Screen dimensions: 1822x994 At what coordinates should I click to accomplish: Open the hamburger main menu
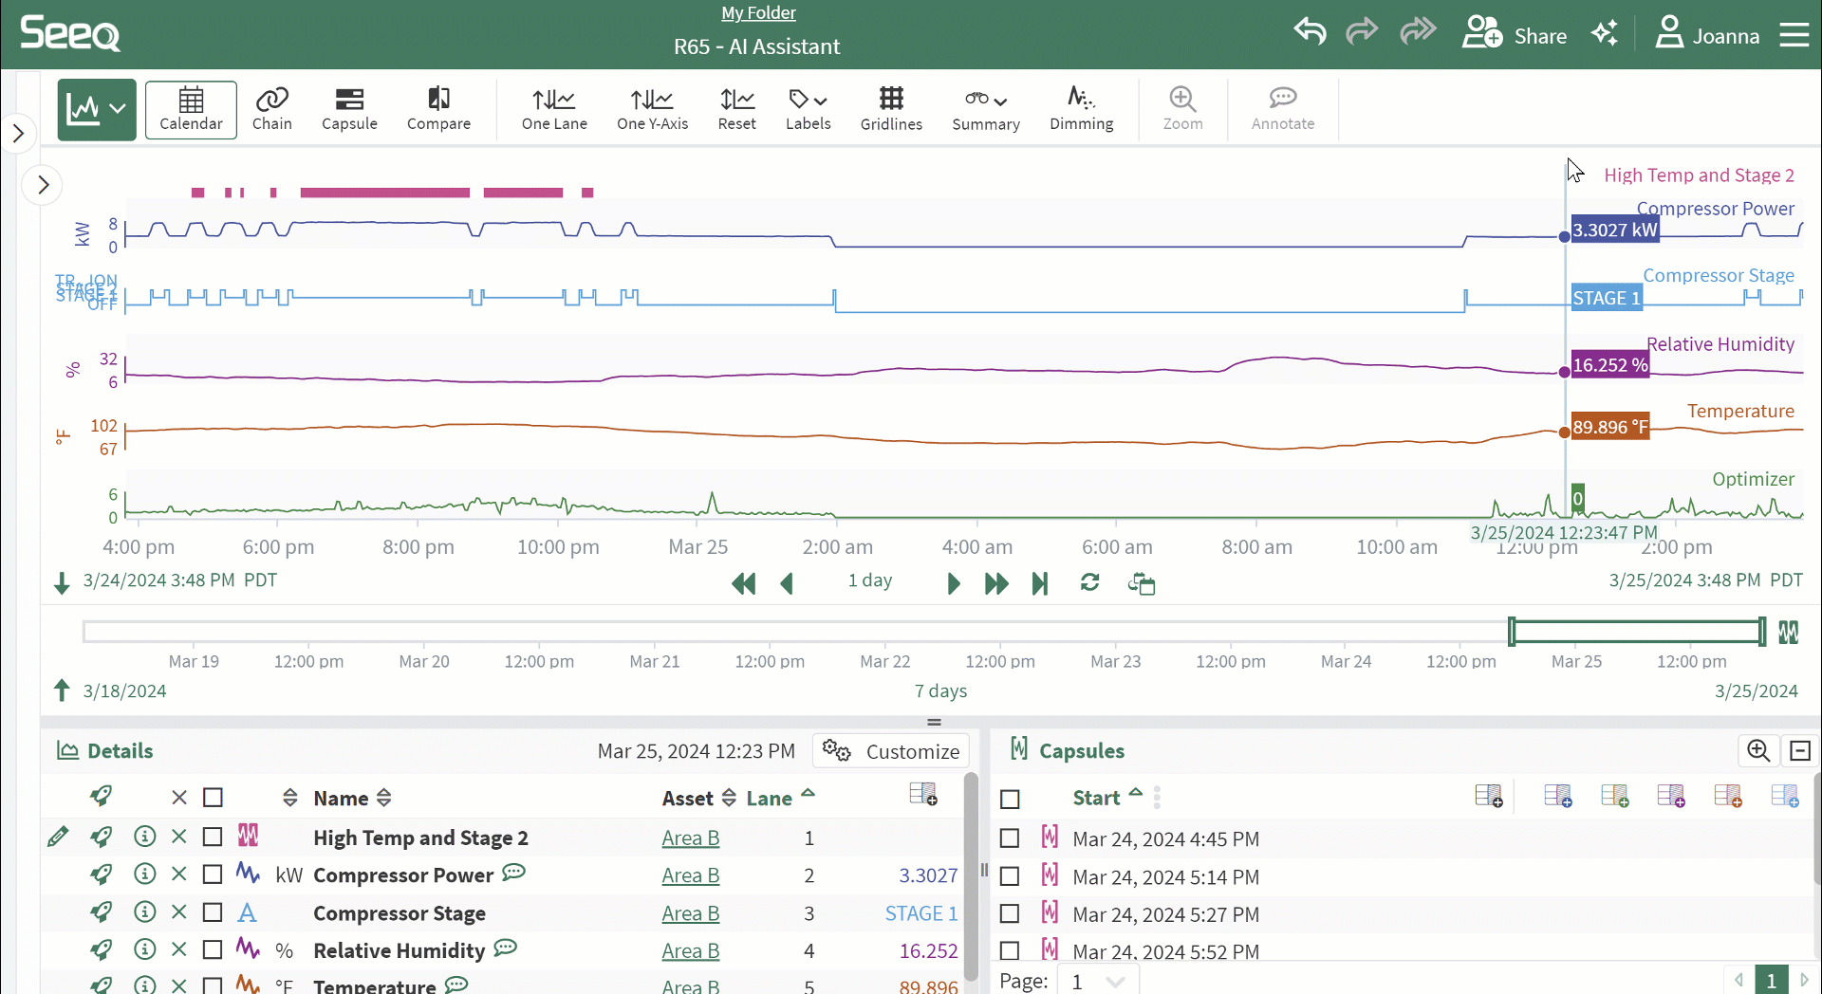tap(1794, 35)
